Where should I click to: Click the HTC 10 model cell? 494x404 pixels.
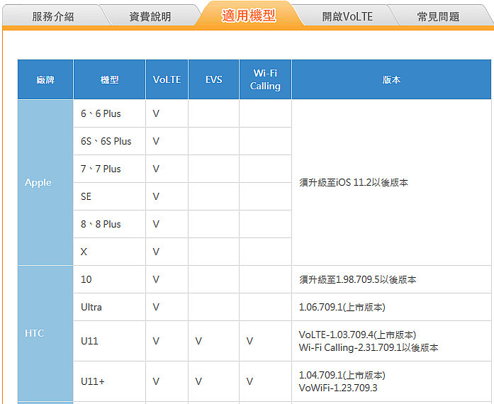point(109,279)
